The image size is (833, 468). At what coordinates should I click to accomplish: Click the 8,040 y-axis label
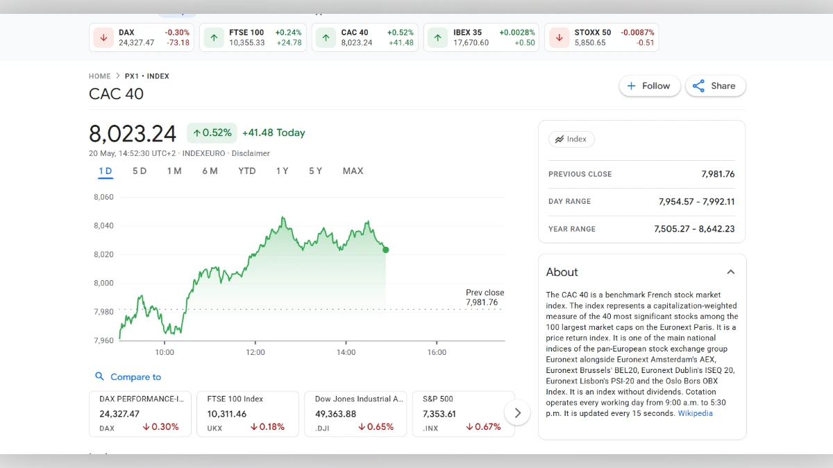(x=103, y=225)
